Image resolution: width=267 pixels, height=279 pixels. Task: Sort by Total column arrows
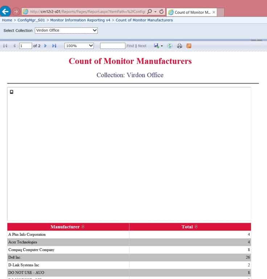[x=196, y=227]
